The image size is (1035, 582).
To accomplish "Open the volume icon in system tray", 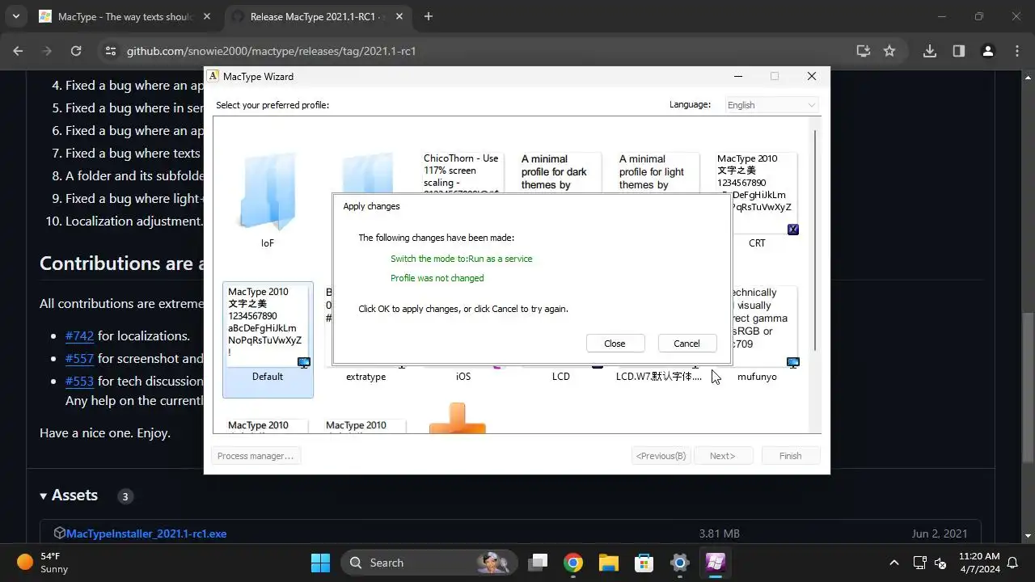I will coord(940,563).
